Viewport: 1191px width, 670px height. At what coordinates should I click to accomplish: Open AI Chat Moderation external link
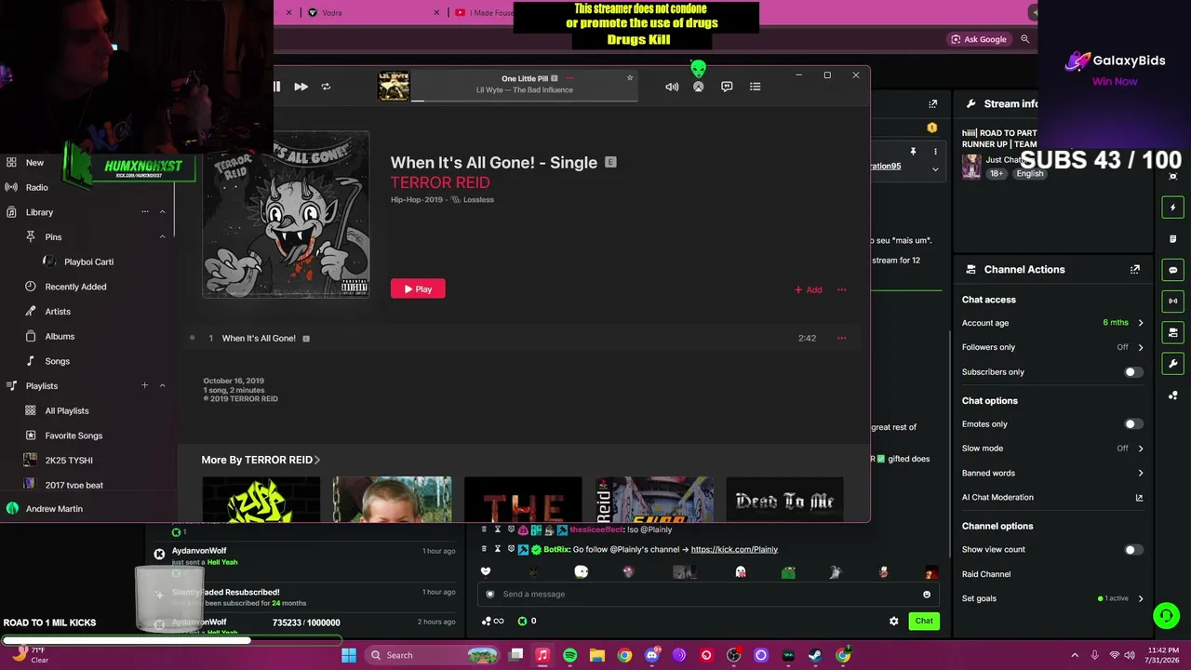coord(1139,498)
